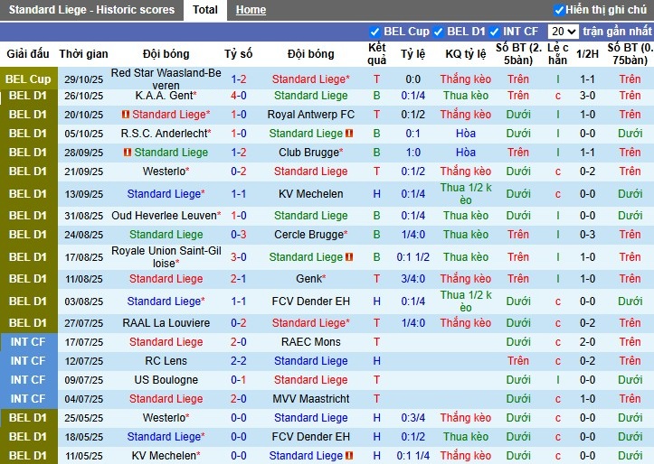Click handicap 0:3/4 in 25/05/25 row
This screenshot has width=654, height=464.
point(412,417)
